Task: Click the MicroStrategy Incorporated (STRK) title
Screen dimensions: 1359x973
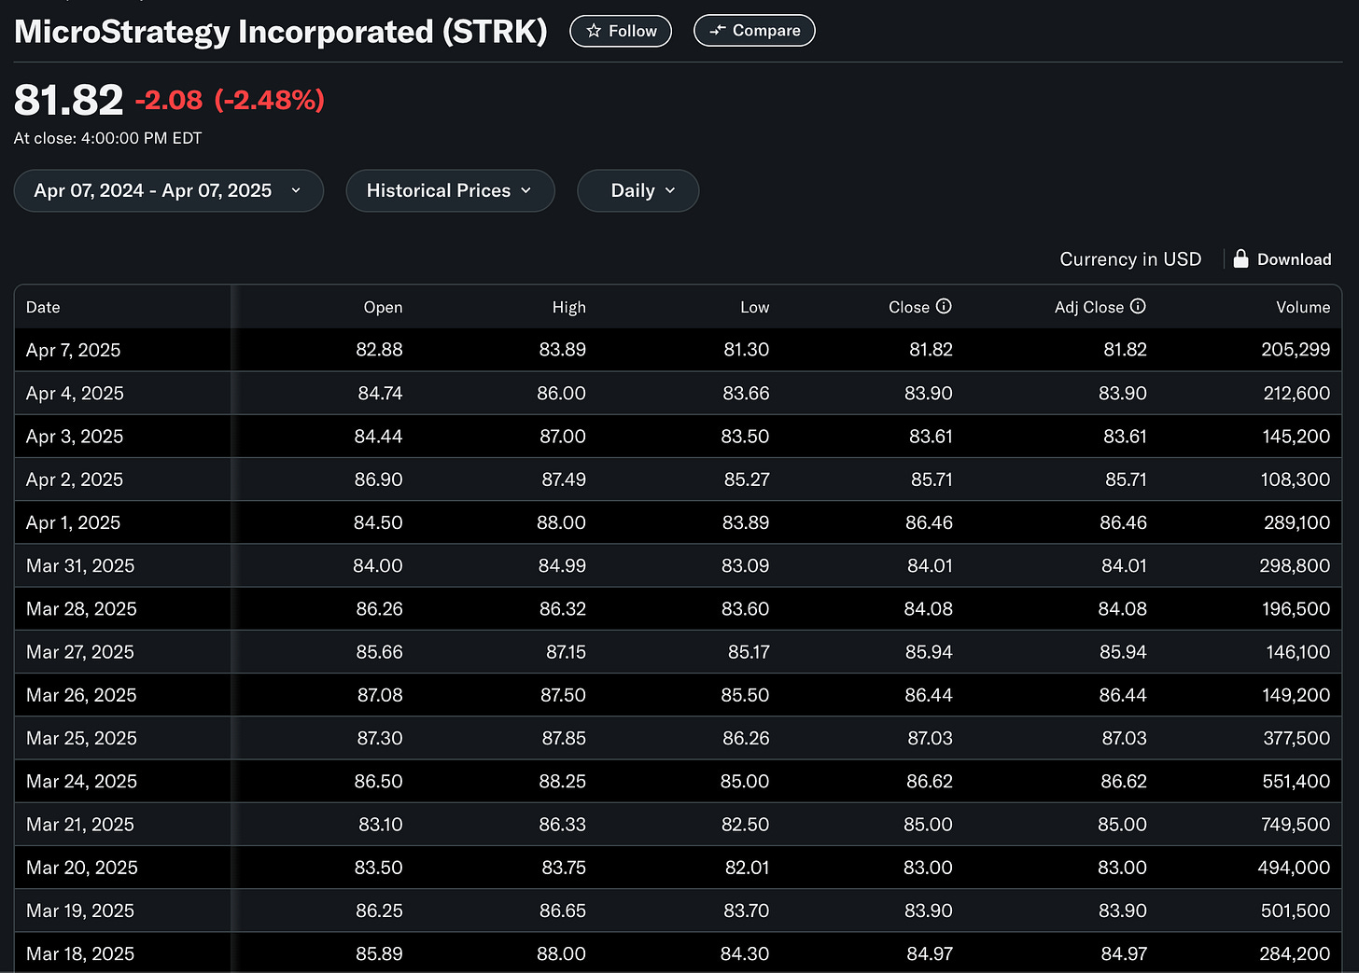Action: (x=281, y=32)
